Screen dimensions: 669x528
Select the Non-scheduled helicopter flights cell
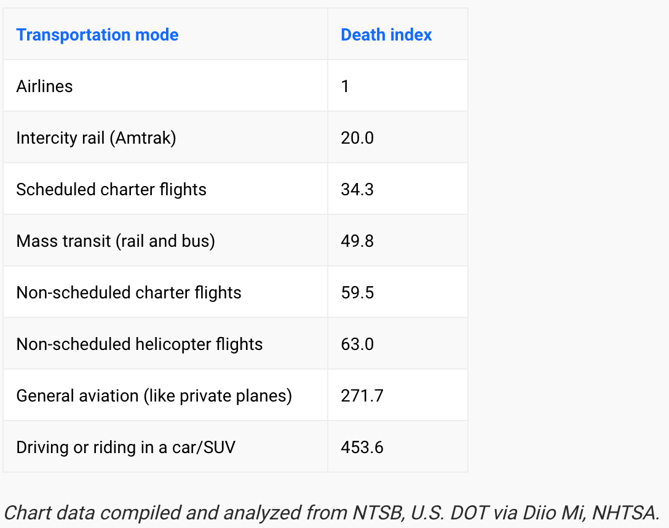point(139,344)
